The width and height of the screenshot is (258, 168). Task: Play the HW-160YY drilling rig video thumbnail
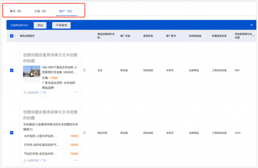tap(32, 74)
